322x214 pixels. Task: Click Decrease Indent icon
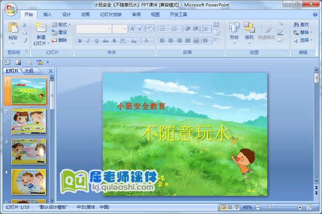tap(187, 29)
